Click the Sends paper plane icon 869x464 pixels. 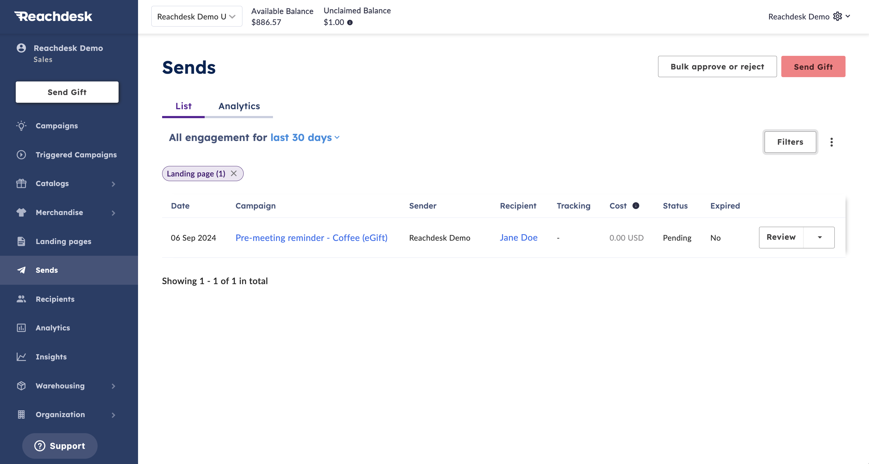(21, 270)
